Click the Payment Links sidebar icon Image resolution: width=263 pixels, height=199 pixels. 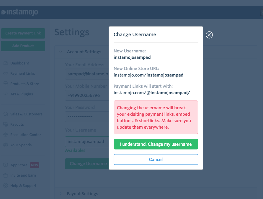point(5,74)
